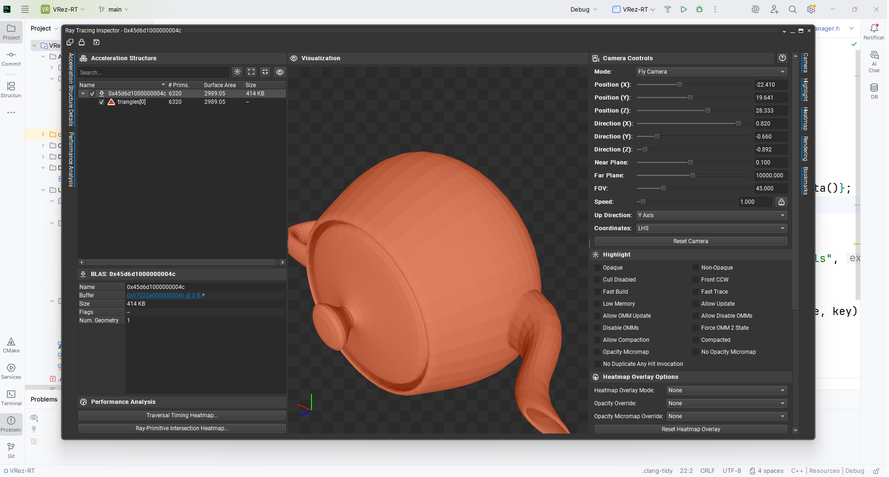Click the Reset Camera button

[x=690, y=241]
